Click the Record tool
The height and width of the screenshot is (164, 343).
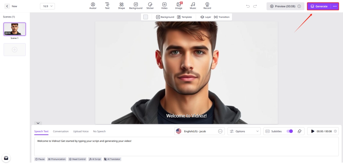(207, 6)
